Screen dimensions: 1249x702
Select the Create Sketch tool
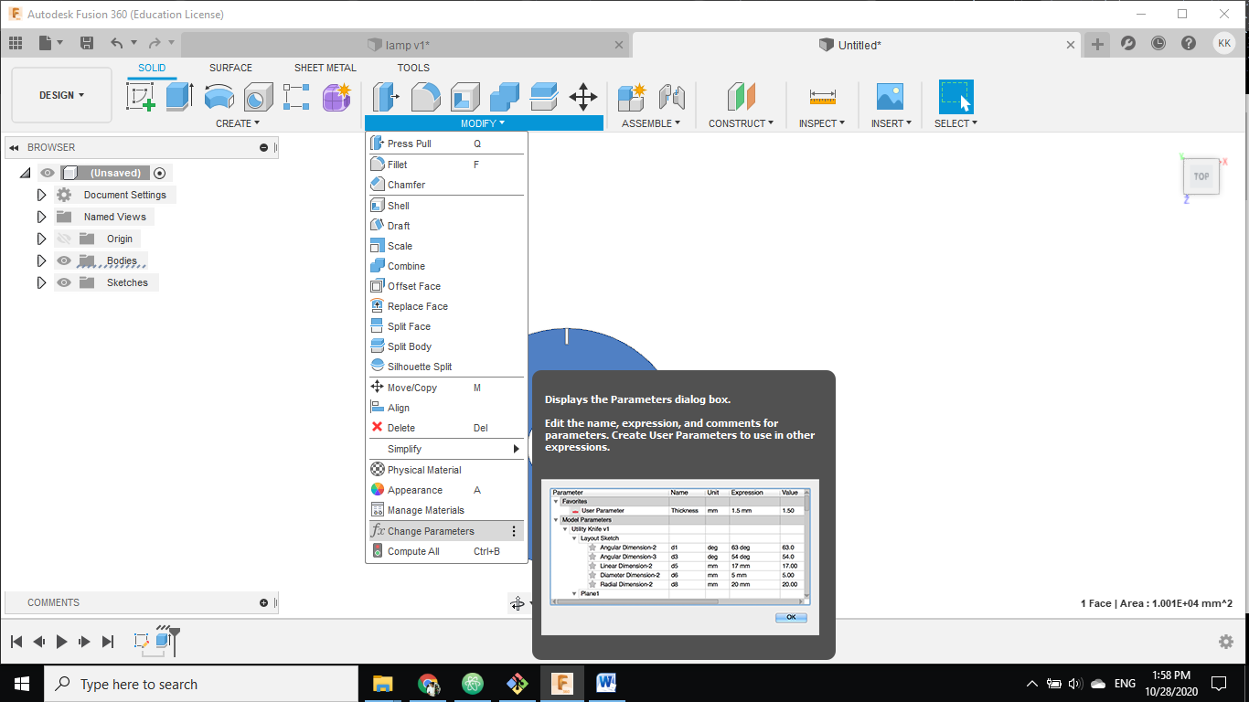pos(141,96)
